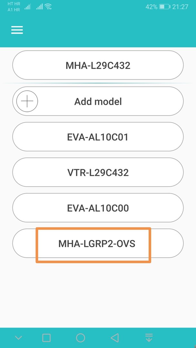Click the Add model label

pyautogui.click(x=98, y=101)
